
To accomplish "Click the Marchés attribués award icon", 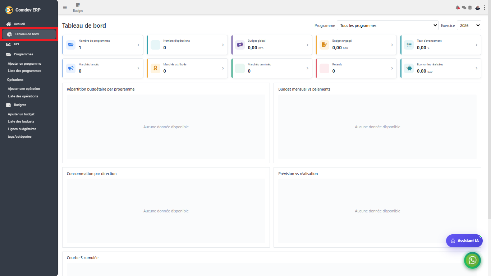I will [155, 68].
